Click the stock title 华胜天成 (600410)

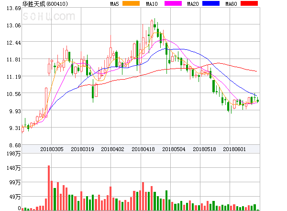pyautogui.click(x=45, y=4)
